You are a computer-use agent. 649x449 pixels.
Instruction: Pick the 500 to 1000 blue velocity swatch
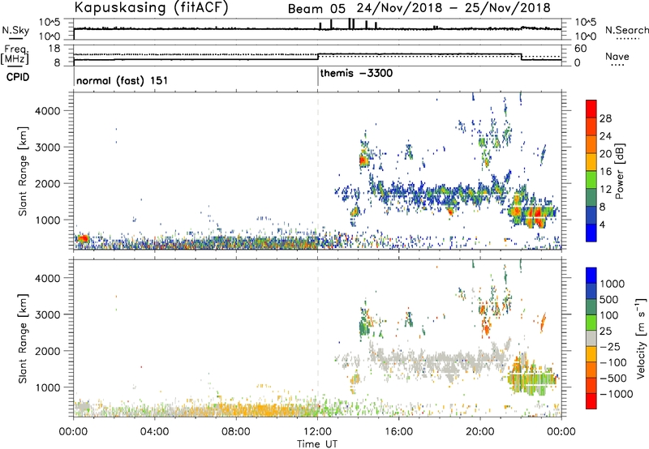[x=591, y=291]
